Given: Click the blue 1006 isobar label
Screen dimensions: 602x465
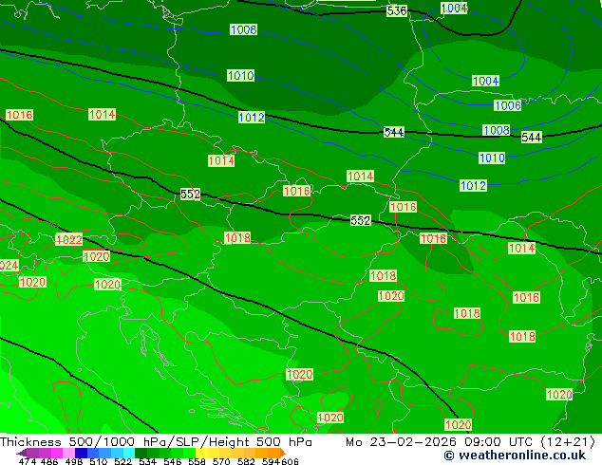Looking at the screenshot, I should tap(508, 105).
